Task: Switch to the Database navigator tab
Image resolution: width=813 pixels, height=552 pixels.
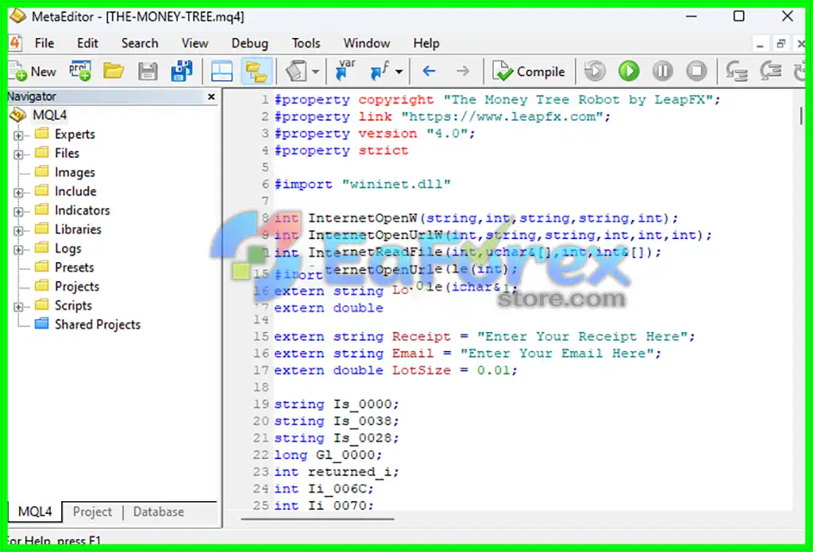Action: coord(159,511)
